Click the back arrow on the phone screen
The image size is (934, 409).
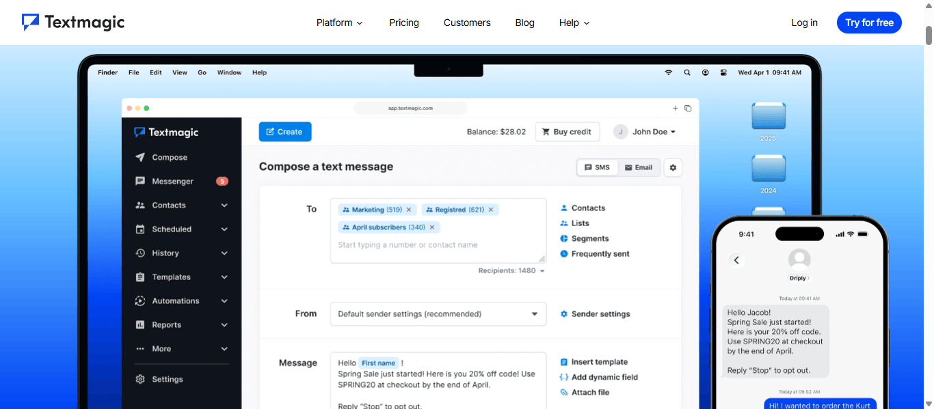pyautogui.click(x=736, y=260)
